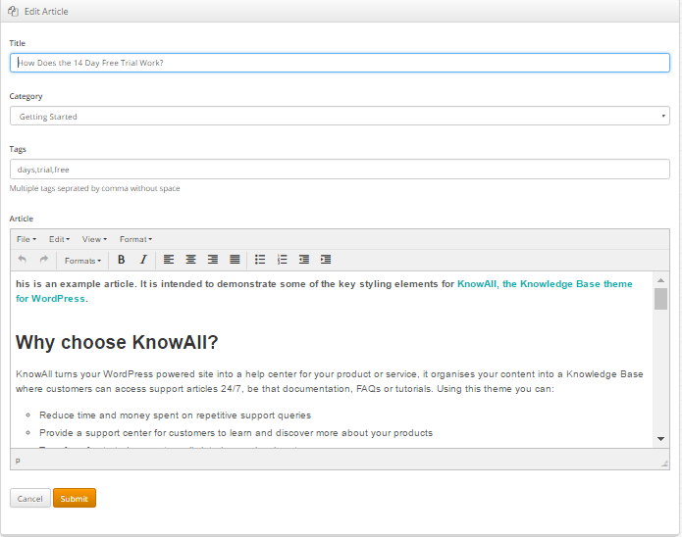Justify the article text

pos(235,260)
